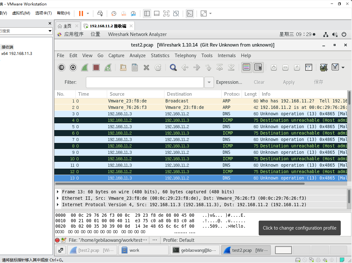The image size is (352, 263).
Task: Go back in packet history arrow
Action: coord(185,67)
